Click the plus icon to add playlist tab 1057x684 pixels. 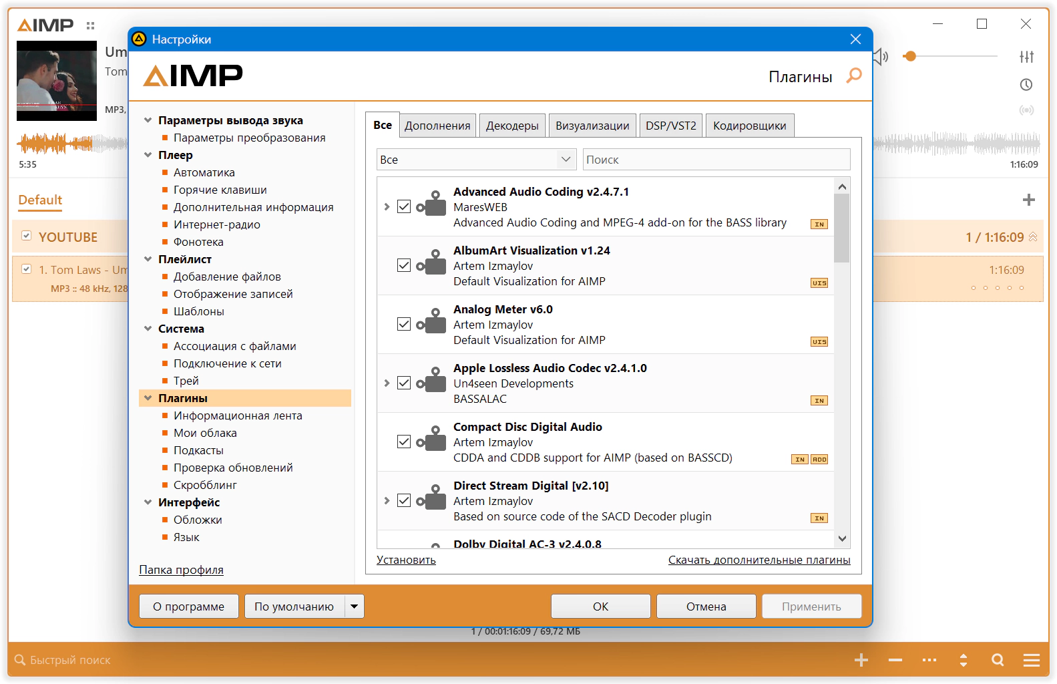1028,200
